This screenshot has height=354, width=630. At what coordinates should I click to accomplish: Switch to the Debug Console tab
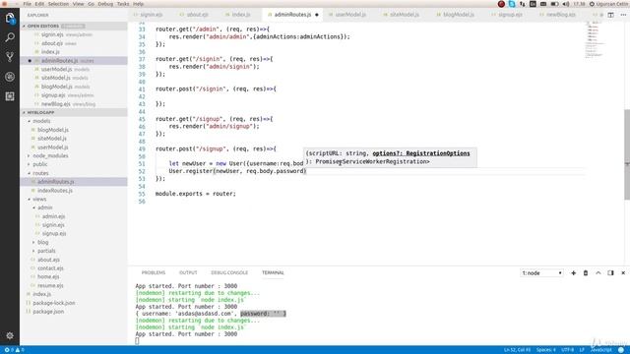tap(229, 273)
